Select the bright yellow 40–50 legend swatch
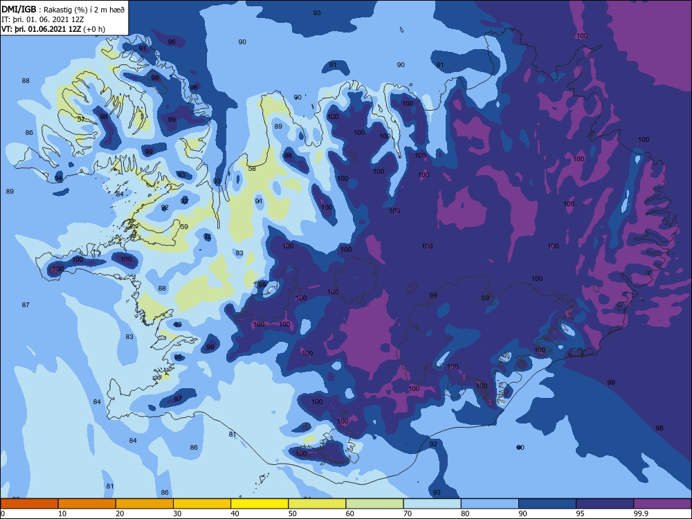This screenshot has width=692, height=519. coord(259,504)
